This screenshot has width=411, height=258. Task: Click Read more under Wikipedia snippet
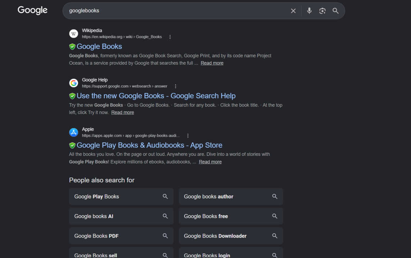(212, 63)
